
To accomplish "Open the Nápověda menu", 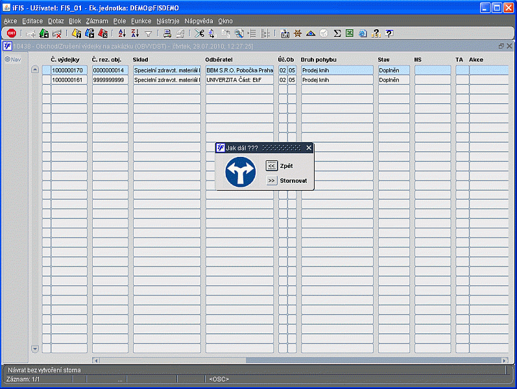I will [x=198, y=21].
